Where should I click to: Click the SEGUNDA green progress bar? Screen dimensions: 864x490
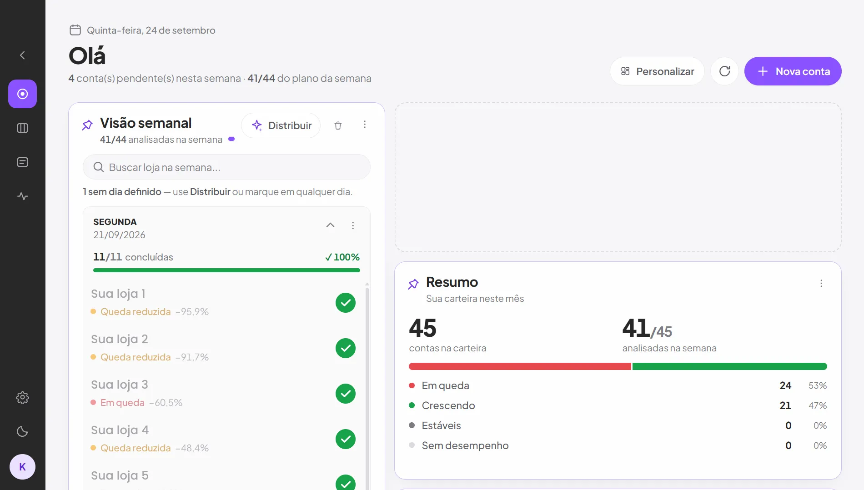[226, 270]
